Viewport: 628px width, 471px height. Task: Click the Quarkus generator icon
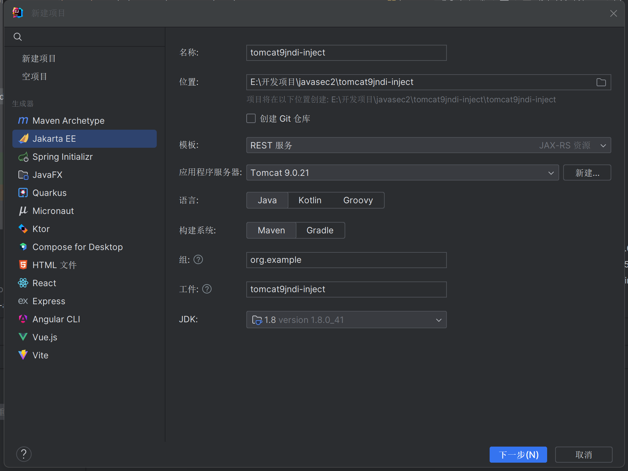click(x=23, y=193)
